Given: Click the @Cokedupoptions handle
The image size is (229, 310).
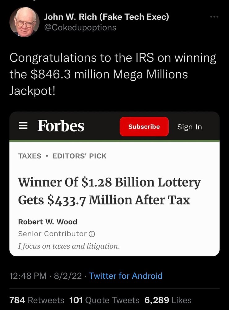Looking at the screenshot, I should (x=80, y=27).
